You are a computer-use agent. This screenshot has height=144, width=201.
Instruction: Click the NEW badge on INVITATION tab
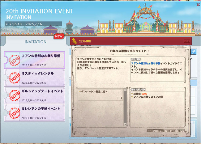coord(59,36)
